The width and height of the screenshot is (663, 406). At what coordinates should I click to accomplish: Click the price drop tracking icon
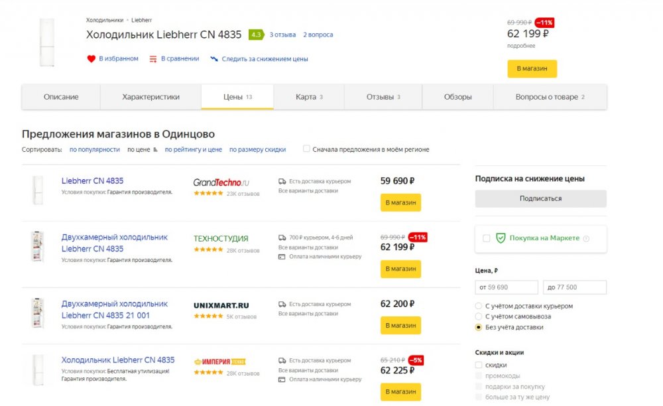click(x=214, y=59)
